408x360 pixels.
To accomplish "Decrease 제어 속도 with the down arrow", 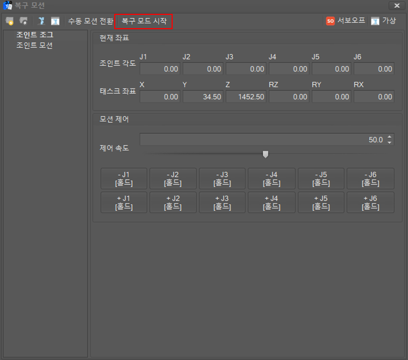I will (x=389, y=142).
